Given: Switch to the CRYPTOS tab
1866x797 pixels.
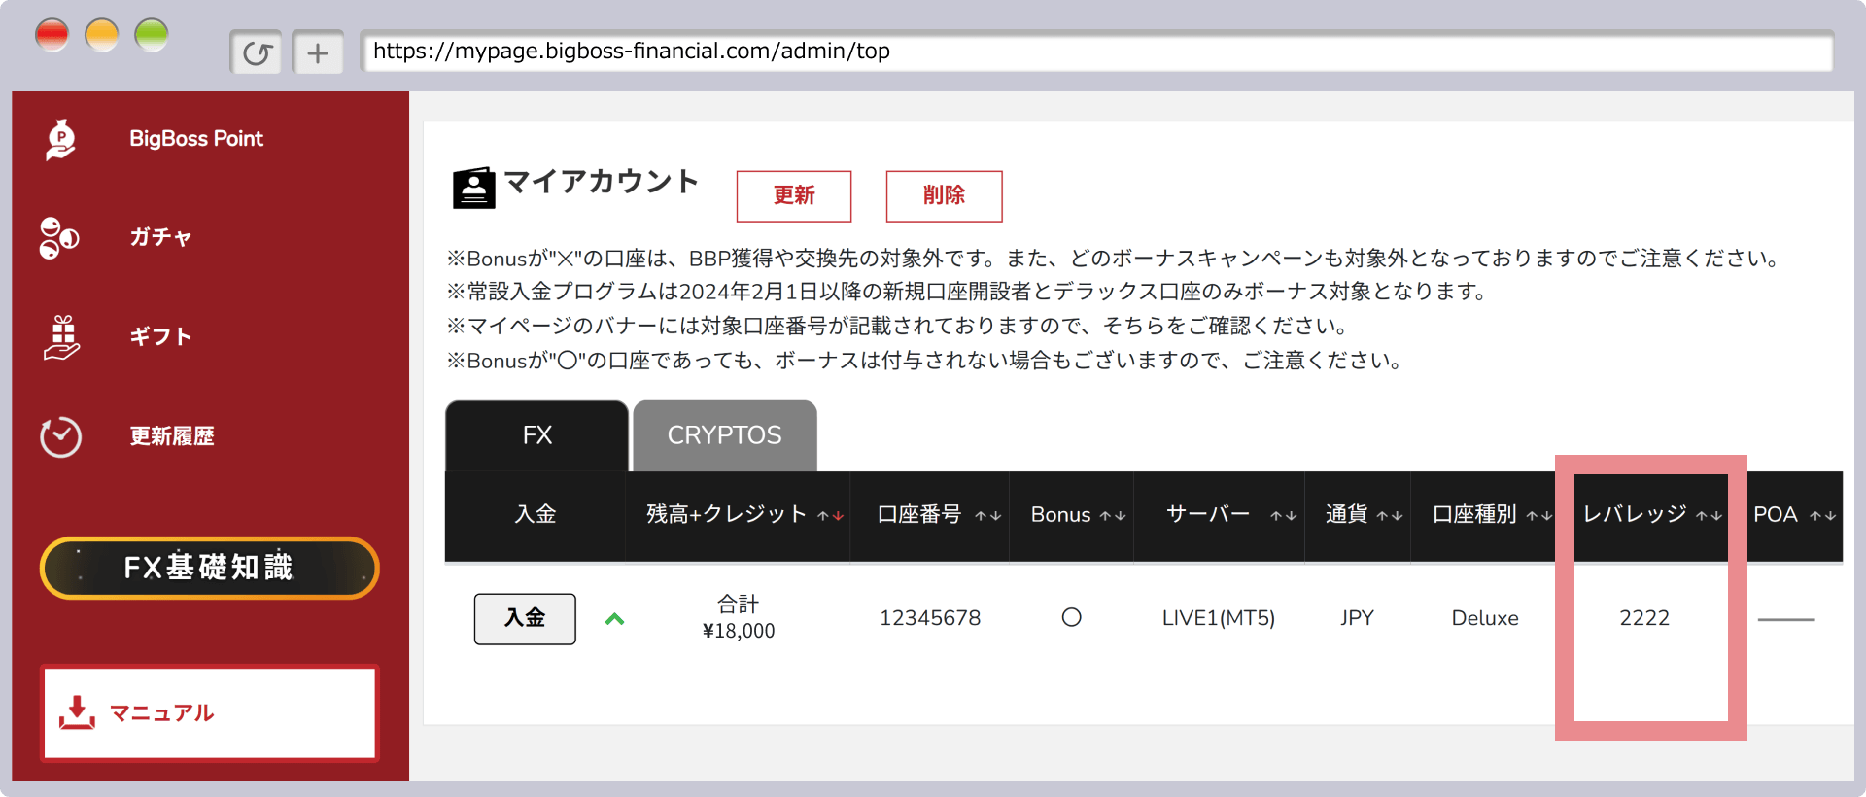Looking at the screenshot, I should click(x=724, y=435).
